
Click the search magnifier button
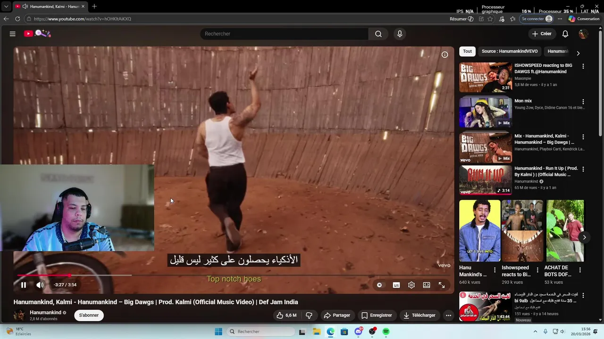[378, 34]
